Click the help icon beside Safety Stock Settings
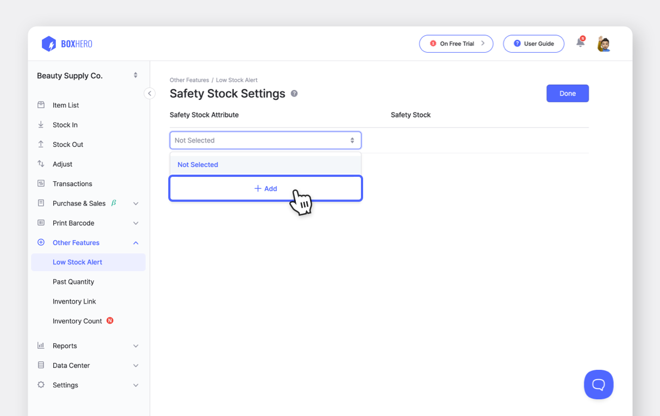The height and width of the screenshot is (416, 660). point(294,93)
